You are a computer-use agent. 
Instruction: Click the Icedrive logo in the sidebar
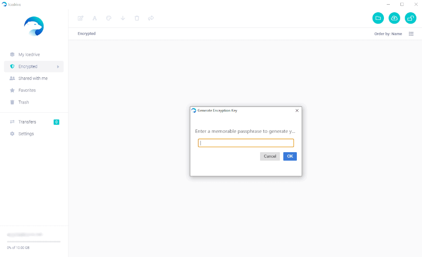click(33, 26)
